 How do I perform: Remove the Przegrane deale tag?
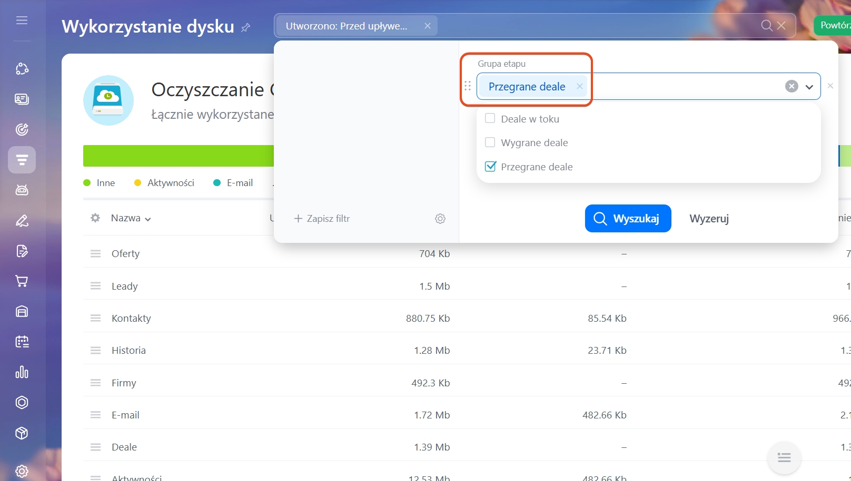tap(579, 86)
